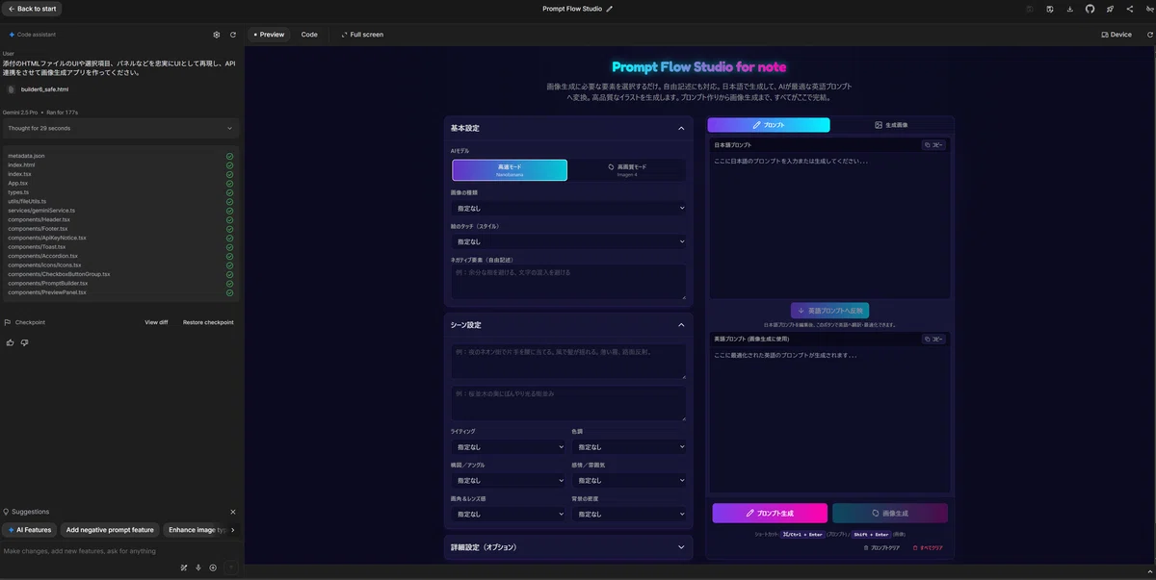Switch to the Preview tab

(x=268, y=35)
